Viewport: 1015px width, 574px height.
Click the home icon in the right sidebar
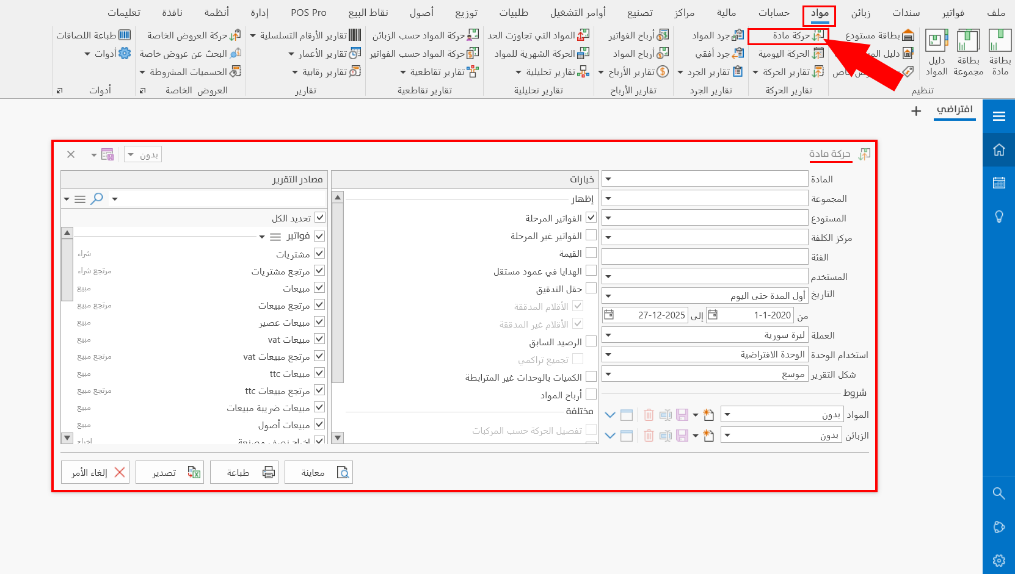pyautogui.click(x=999, y=149)
